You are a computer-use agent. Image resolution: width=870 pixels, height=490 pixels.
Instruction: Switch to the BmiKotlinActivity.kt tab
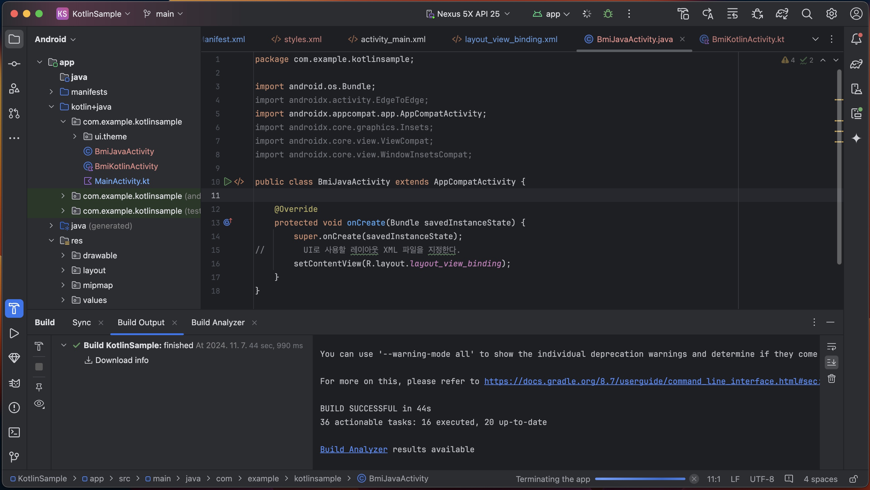(747, 39)
